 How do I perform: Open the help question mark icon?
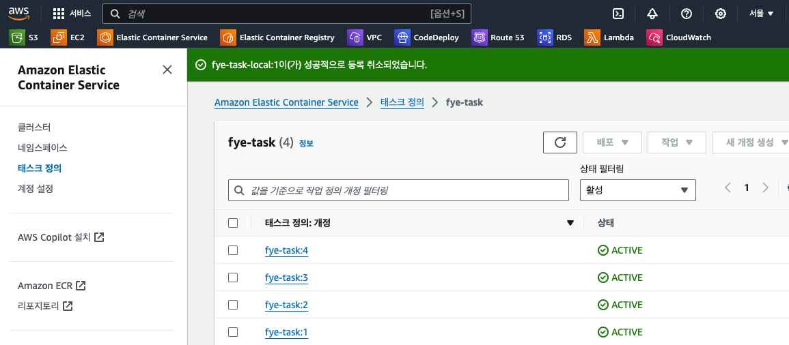click(x=687, y=14)
